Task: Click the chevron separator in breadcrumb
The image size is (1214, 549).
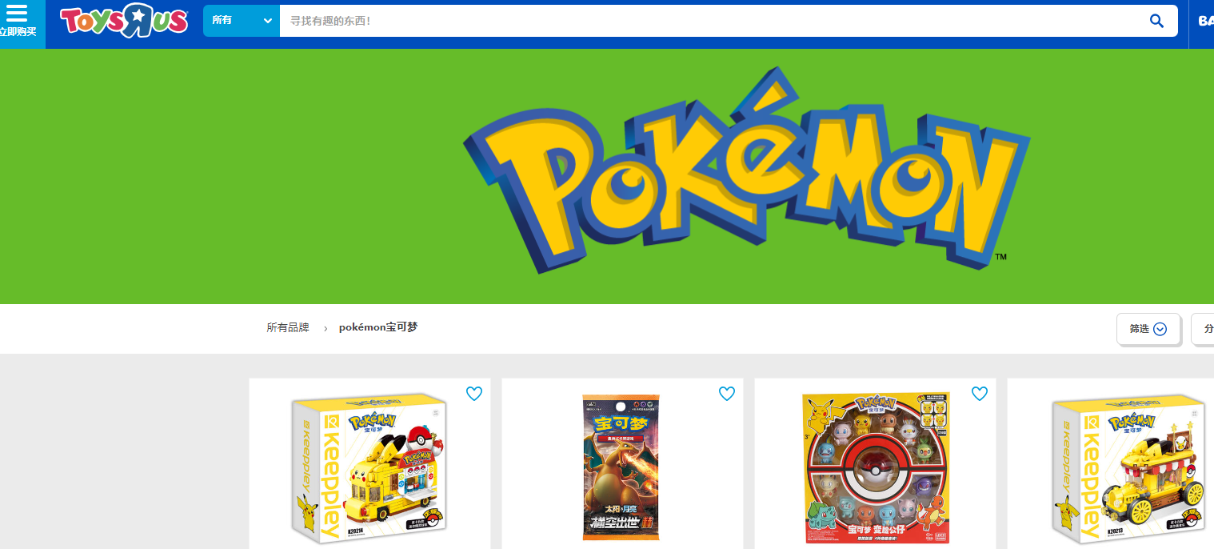Action: click(x=325, y=329)
